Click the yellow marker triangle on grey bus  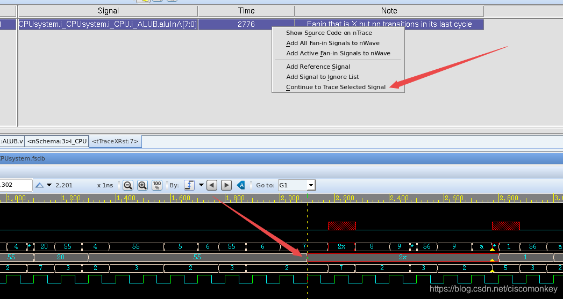[x=492, y=260]
